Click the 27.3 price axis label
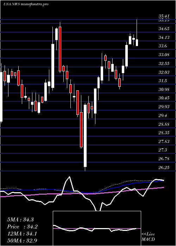The width and height of the screenshot is (176, 246). point(163,150)
